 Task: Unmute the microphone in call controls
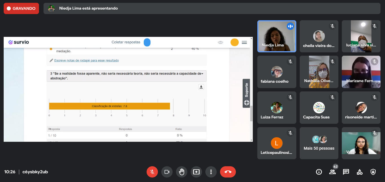[x=152, y=172]
